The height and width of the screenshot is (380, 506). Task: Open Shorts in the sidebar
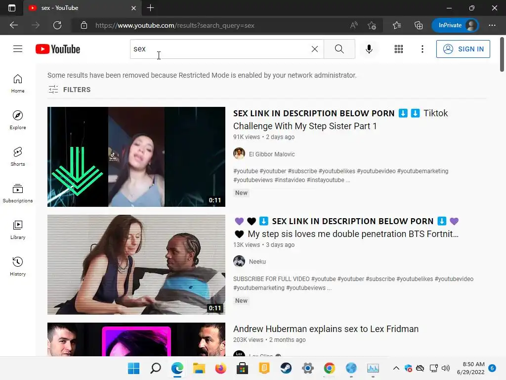pos(18,156)
